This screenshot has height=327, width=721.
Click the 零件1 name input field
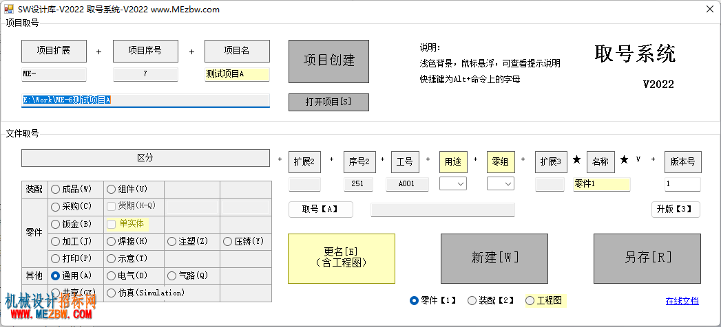click(x=601, y=184)
